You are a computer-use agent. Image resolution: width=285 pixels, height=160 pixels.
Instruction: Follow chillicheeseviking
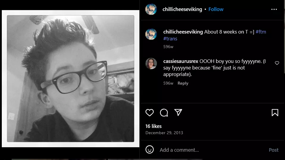click(216, 9)
